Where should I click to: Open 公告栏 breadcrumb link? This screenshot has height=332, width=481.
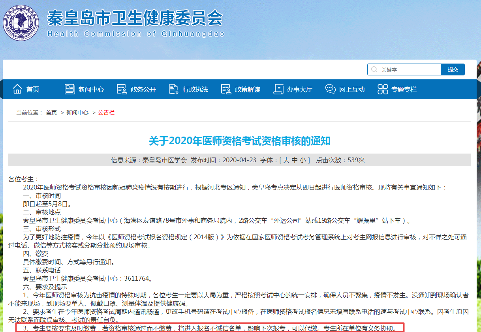click(106, 113)
